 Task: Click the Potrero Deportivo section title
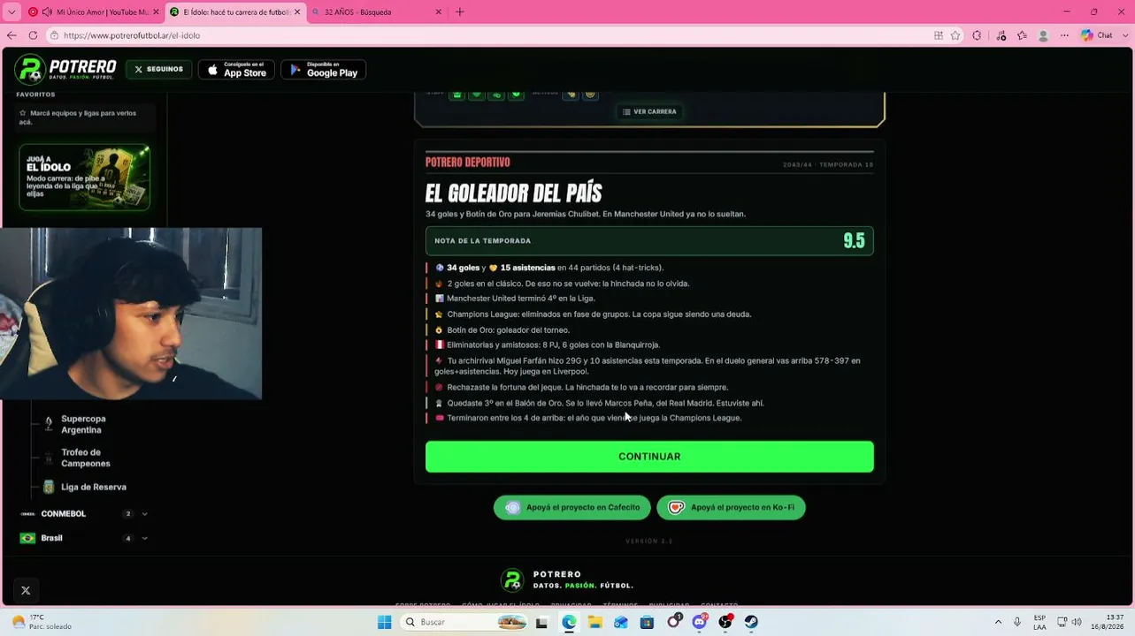tap(467, 163)
